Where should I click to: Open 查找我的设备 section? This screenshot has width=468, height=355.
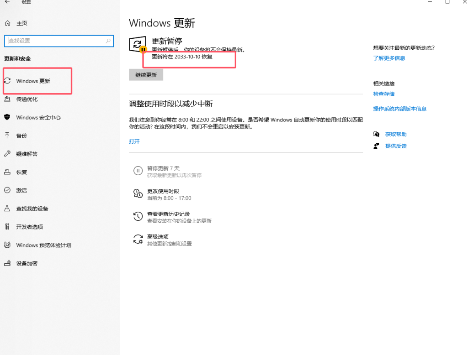pyautogui.click(x=32, y=209)
